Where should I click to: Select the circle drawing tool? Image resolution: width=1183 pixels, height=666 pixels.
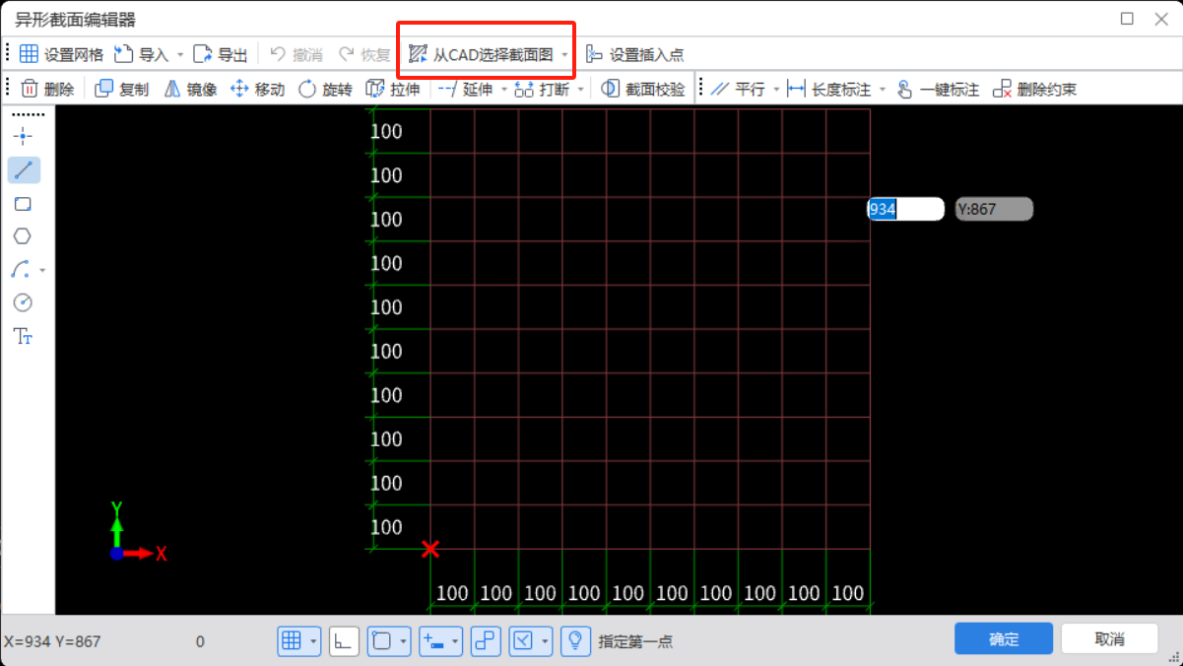coord(23,302)
